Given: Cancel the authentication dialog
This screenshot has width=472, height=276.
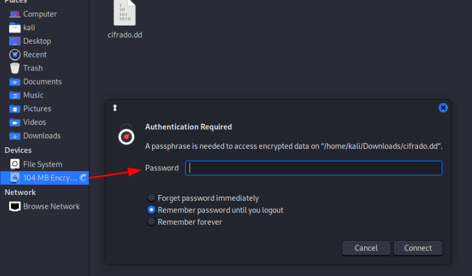Looking at the screenshot, I should tap(366, 248).
